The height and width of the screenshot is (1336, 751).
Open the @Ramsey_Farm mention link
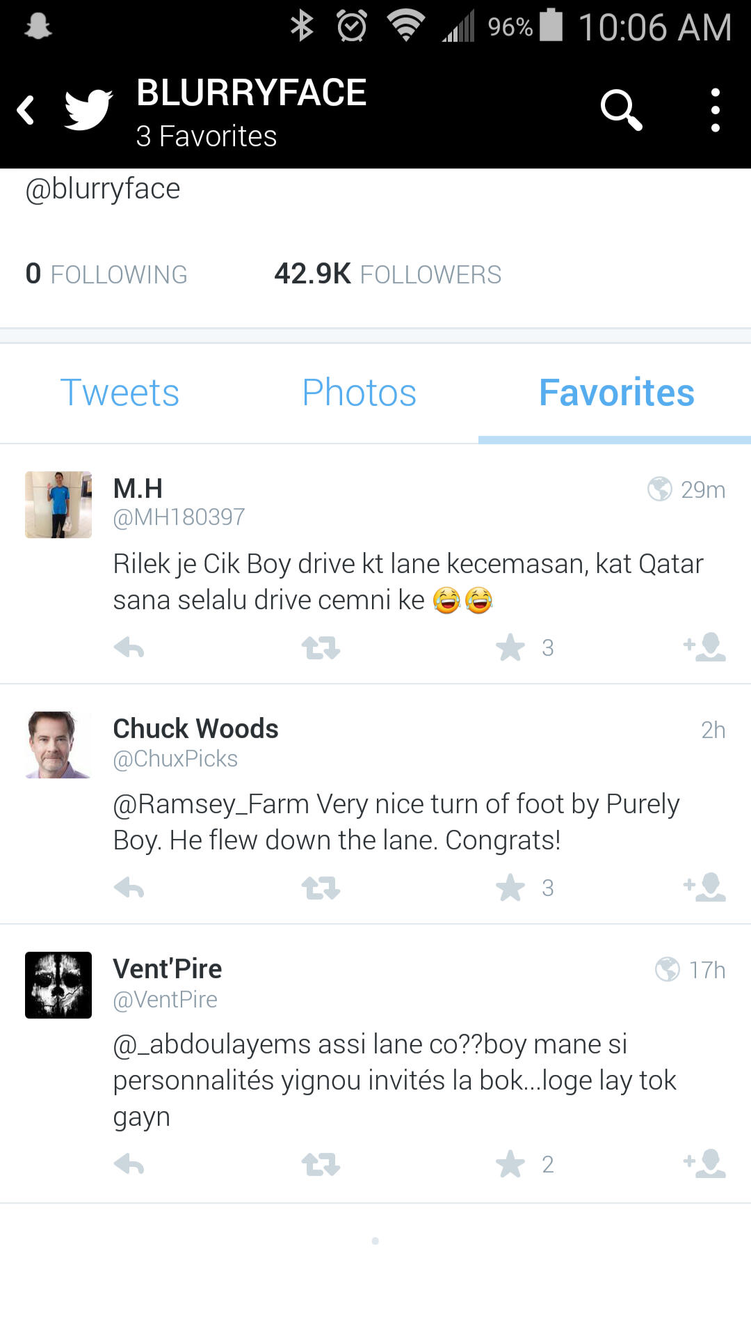pyautogui.click(x=211, y=804)
